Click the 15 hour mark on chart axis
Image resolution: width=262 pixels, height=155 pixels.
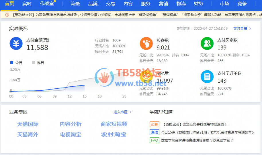tap(85, 96)
